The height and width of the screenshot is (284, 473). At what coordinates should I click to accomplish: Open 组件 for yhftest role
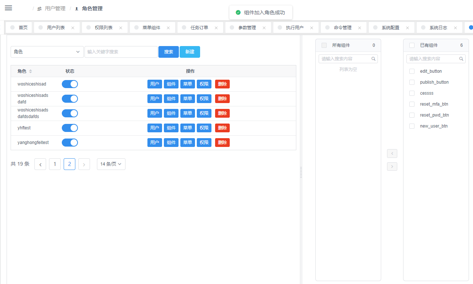[x=171, y=128]
